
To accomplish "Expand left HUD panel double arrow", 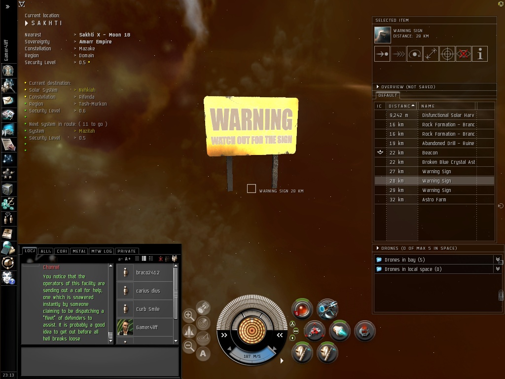I will pos(224,335).
